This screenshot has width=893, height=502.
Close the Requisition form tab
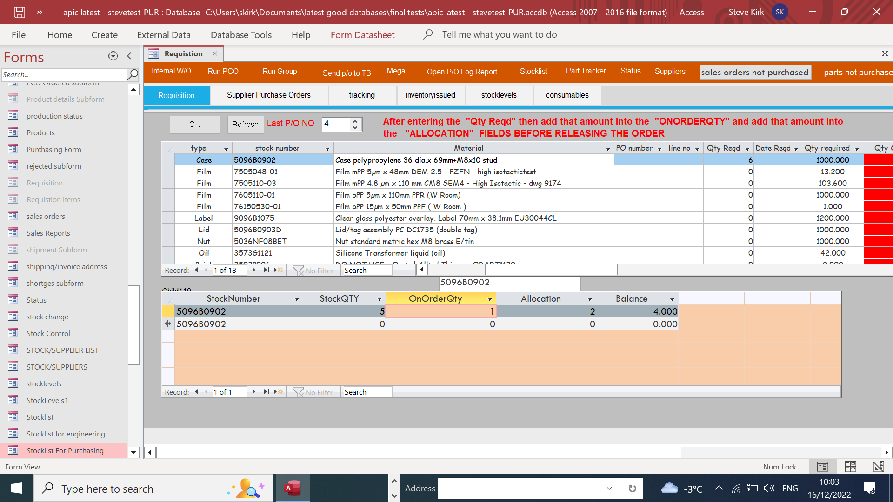215,53
